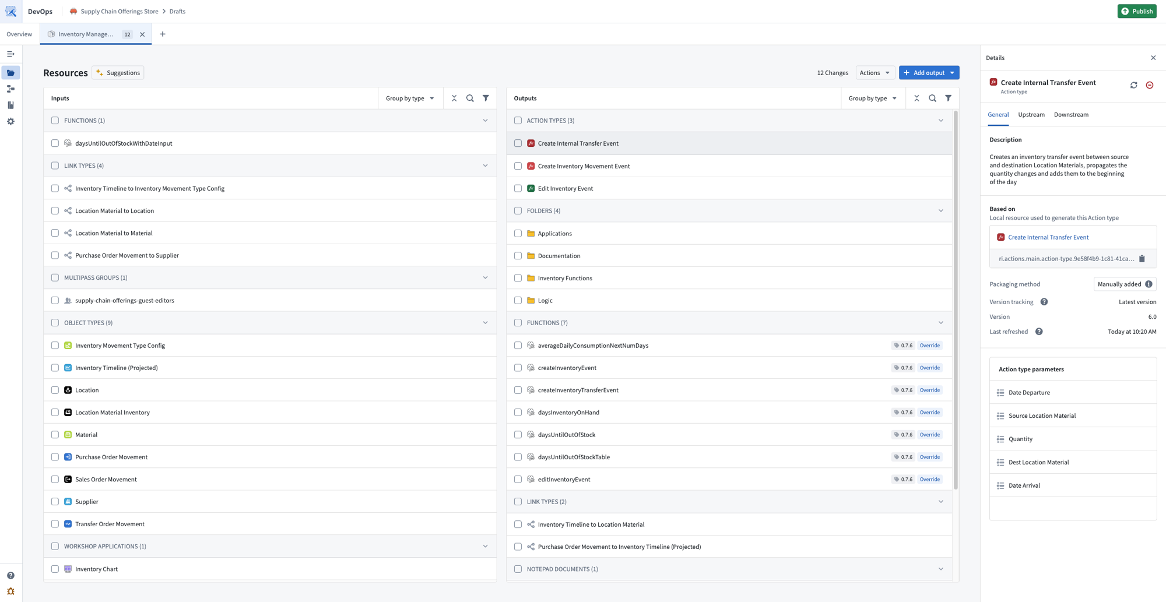Image resolution: width=1166 pixels, height=602 pixels.
Task: Search the Inputs panel via magnifier icon
Action: click(470, 98)
